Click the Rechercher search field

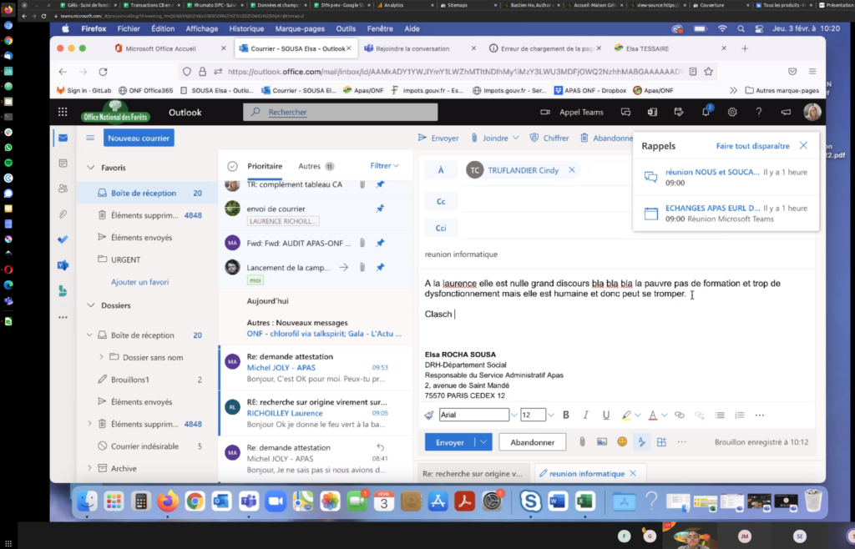pyautogui.click(x=341, y=112)
